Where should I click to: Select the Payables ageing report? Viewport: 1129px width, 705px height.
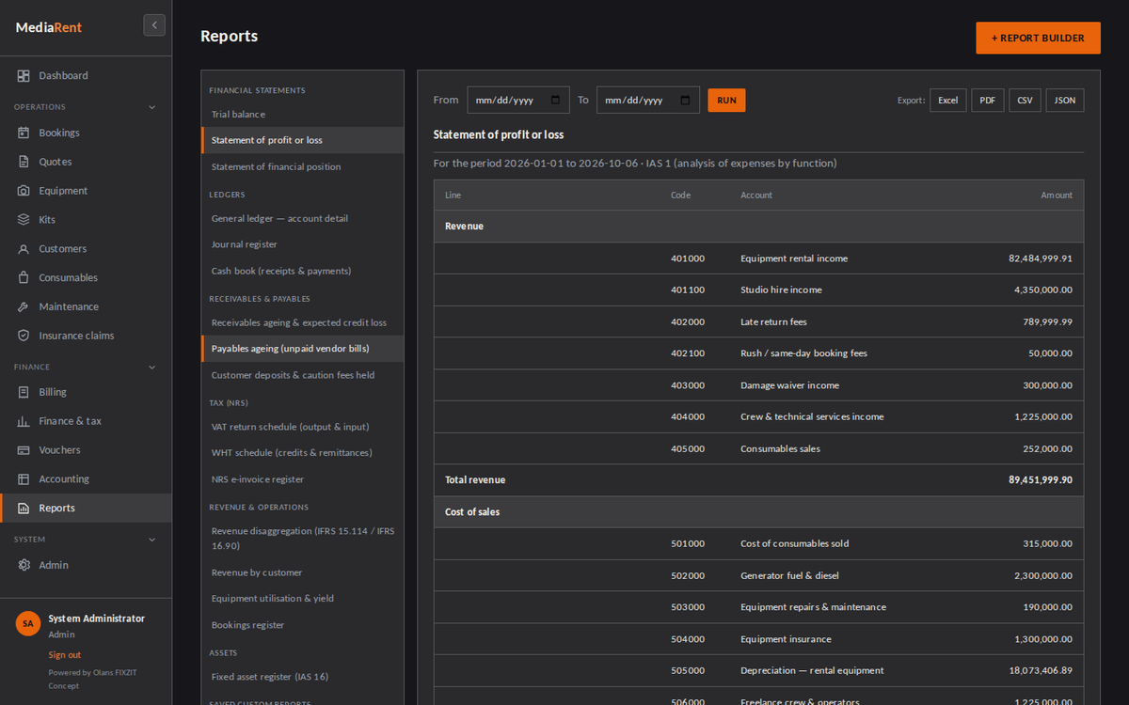tap(303, 349)
